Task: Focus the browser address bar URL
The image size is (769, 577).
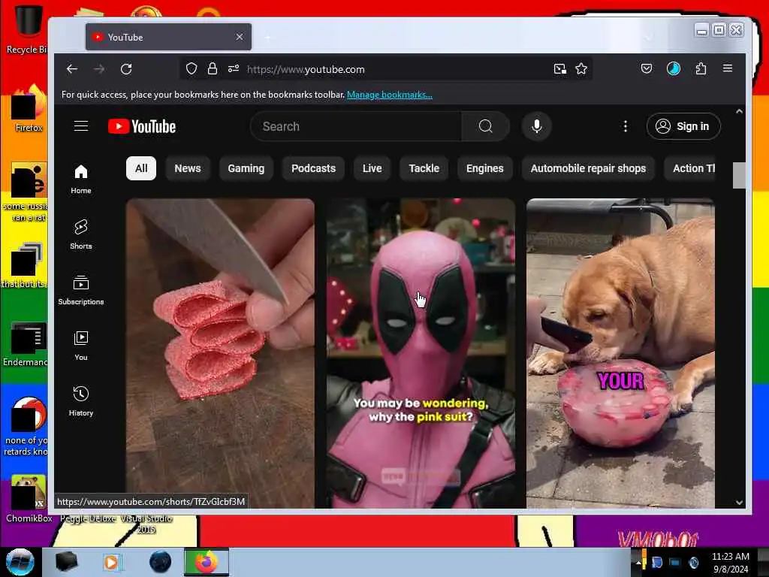Action: 388,69
